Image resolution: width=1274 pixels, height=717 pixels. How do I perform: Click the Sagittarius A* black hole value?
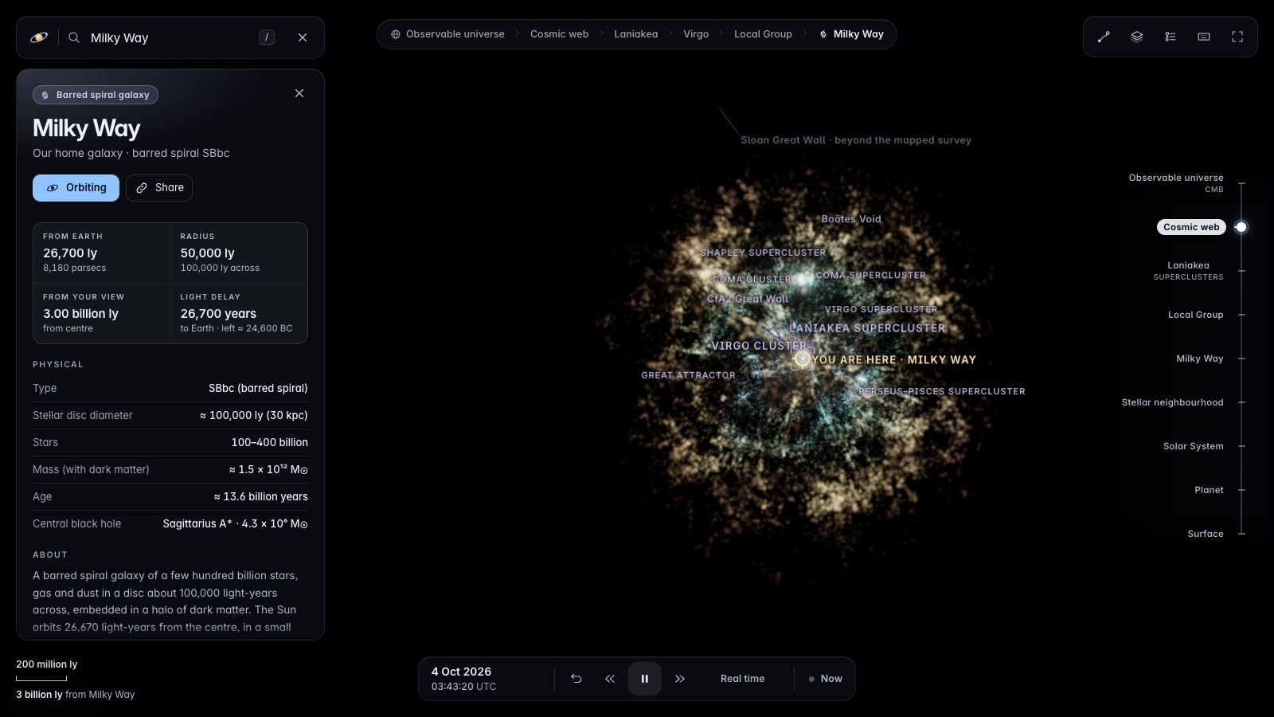[x=235, y=523]
